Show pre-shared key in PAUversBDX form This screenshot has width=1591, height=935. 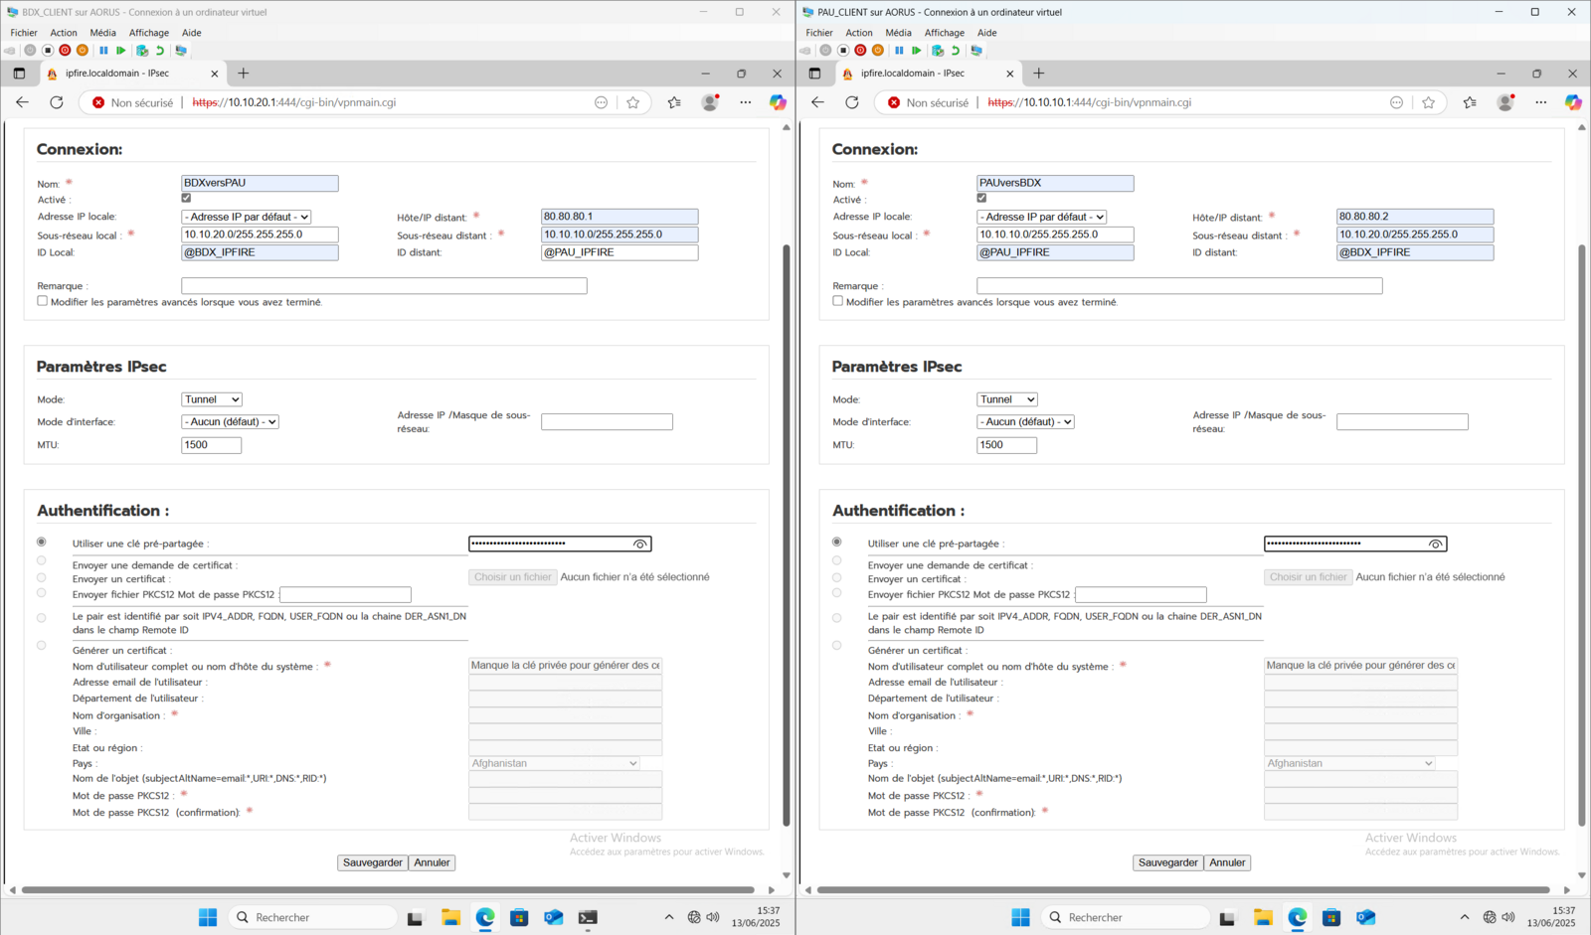pos(1436,544)
